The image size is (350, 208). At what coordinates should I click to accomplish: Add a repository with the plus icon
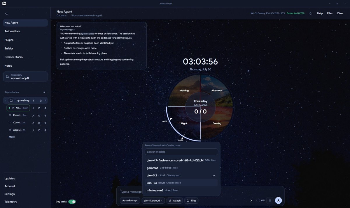tap(44, 92)
